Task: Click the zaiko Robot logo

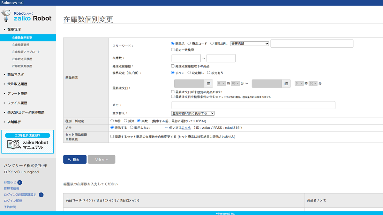Action: (x=26, y=16)
